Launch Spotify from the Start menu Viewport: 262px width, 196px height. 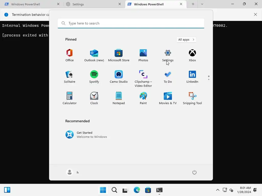pos(94,77)
